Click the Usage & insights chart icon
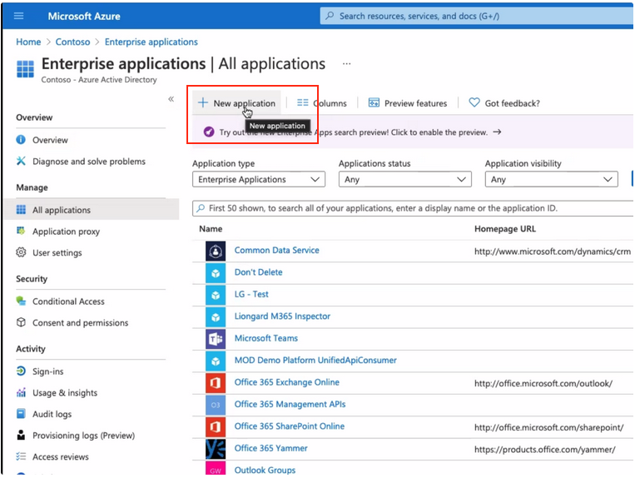Screen dimensions: 635x478 21,392
